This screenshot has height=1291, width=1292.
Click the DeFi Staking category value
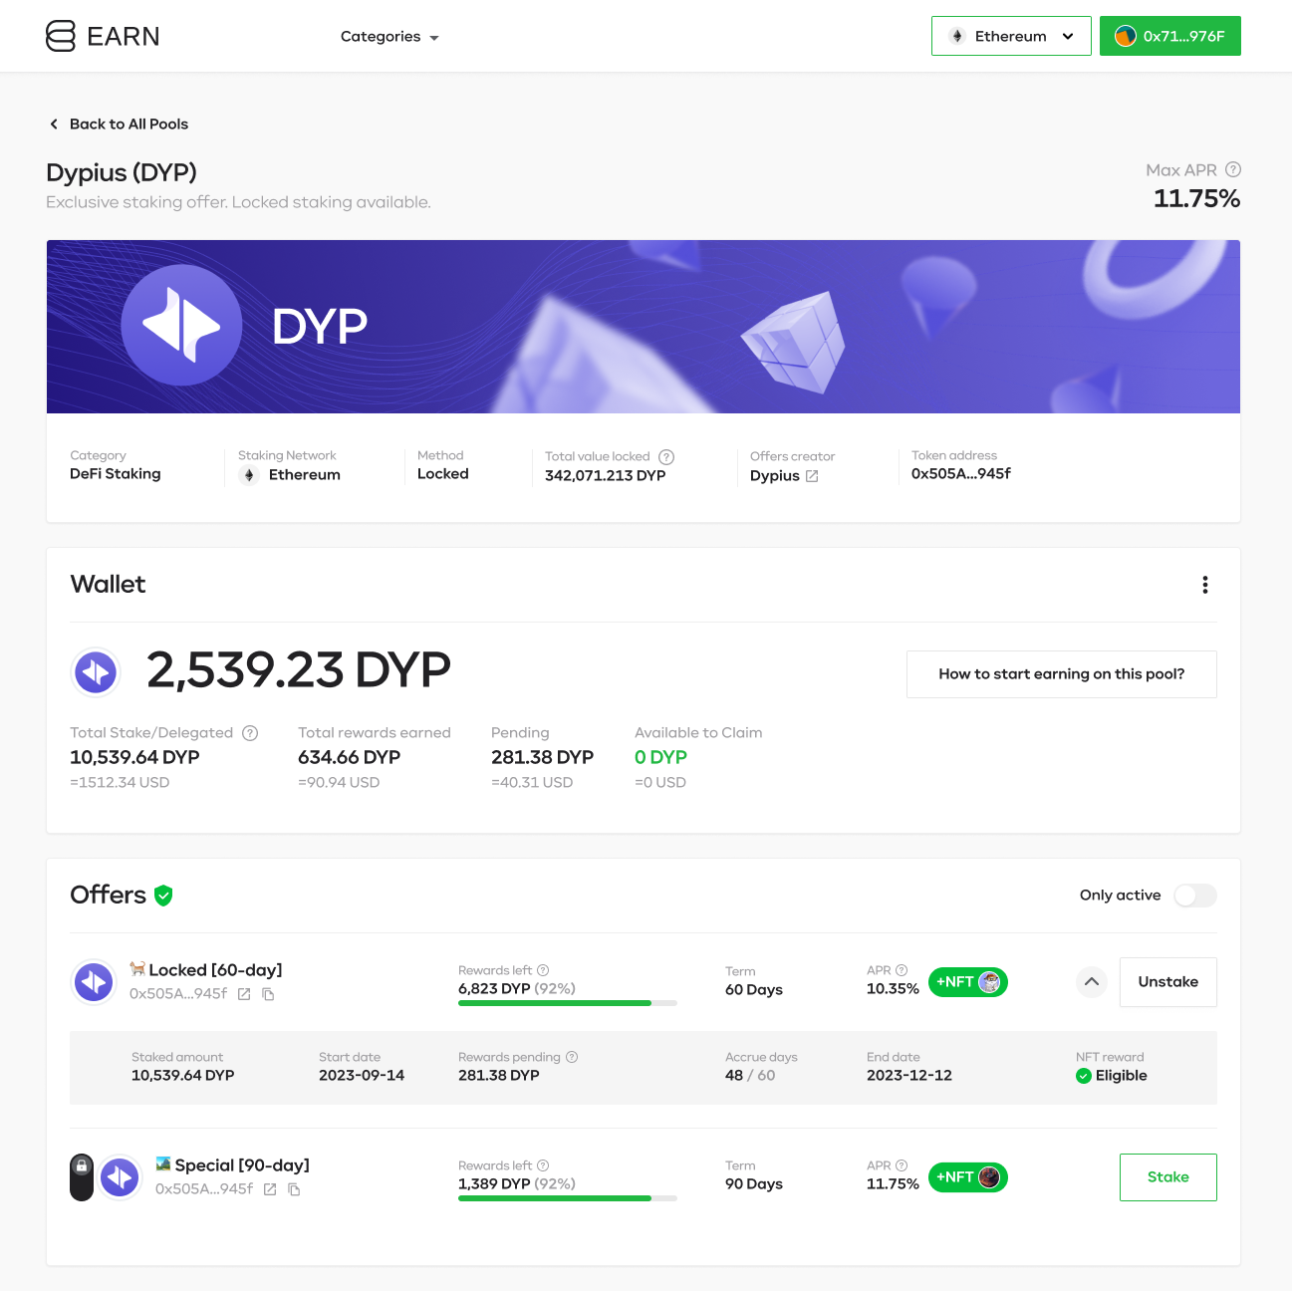[116, 474]
